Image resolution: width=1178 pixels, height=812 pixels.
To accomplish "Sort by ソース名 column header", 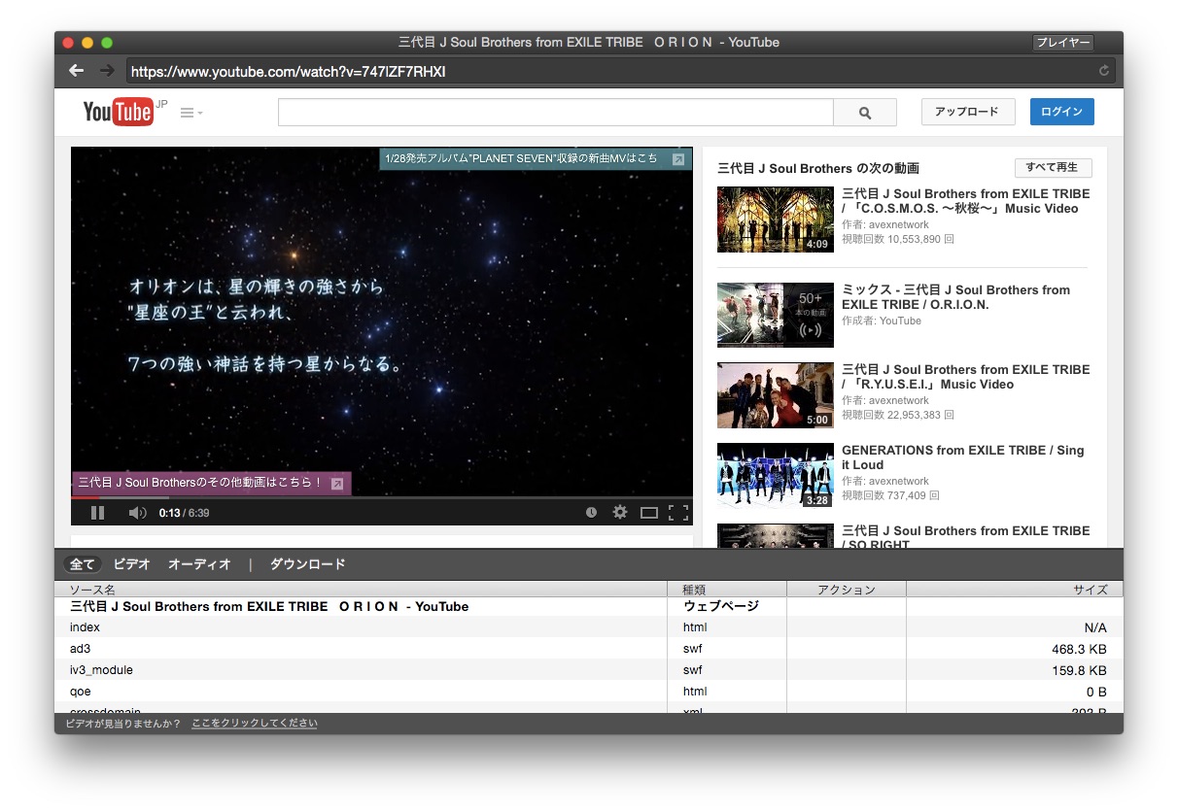I will click(361, 590).
